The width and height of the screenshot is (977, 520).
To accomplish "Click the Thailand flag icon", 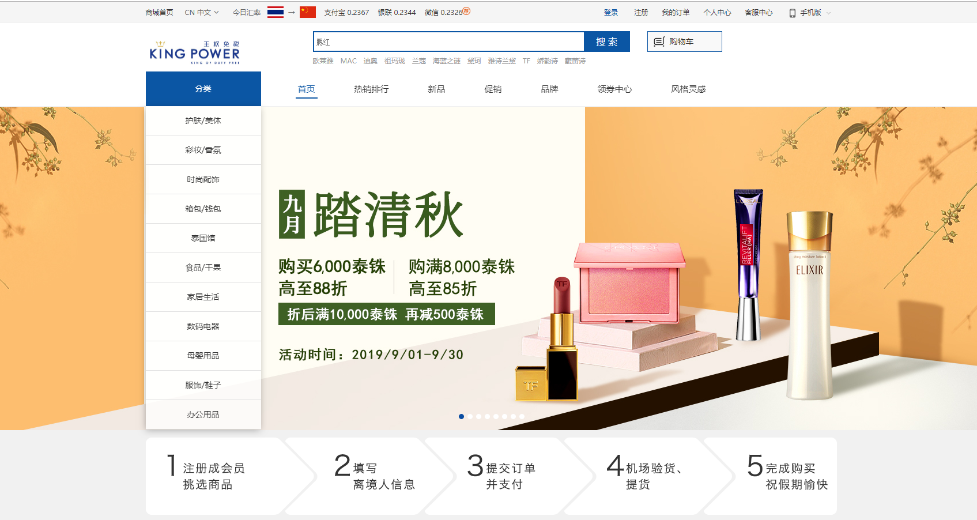I will [276, 12].
